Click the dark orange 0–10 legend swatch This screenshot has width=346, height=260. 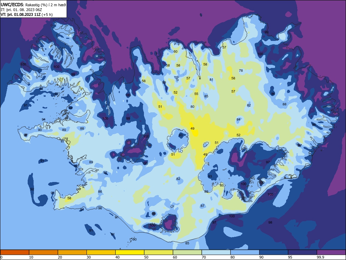click(x=15, y=252)
